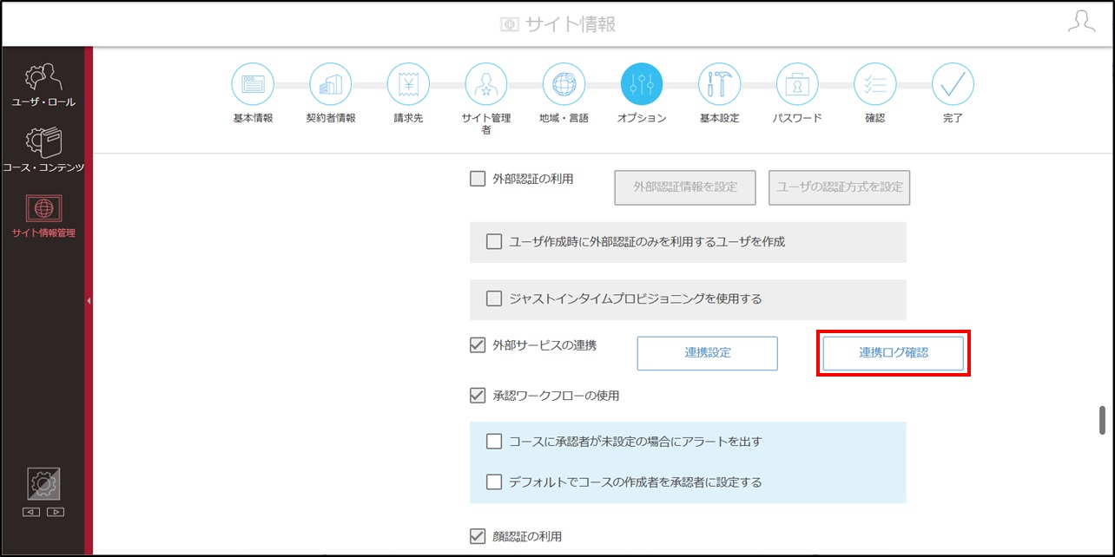Screen dimensions: 1115x557
Task: Uncheck the 承認ワークフローの使用 checkbox
Action: (478, 395)
